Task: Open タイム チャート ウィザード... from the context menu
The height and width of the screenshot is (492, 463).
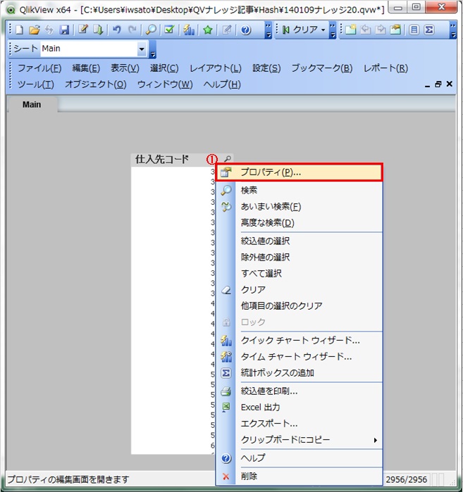Action: click(x=299, y=356)
